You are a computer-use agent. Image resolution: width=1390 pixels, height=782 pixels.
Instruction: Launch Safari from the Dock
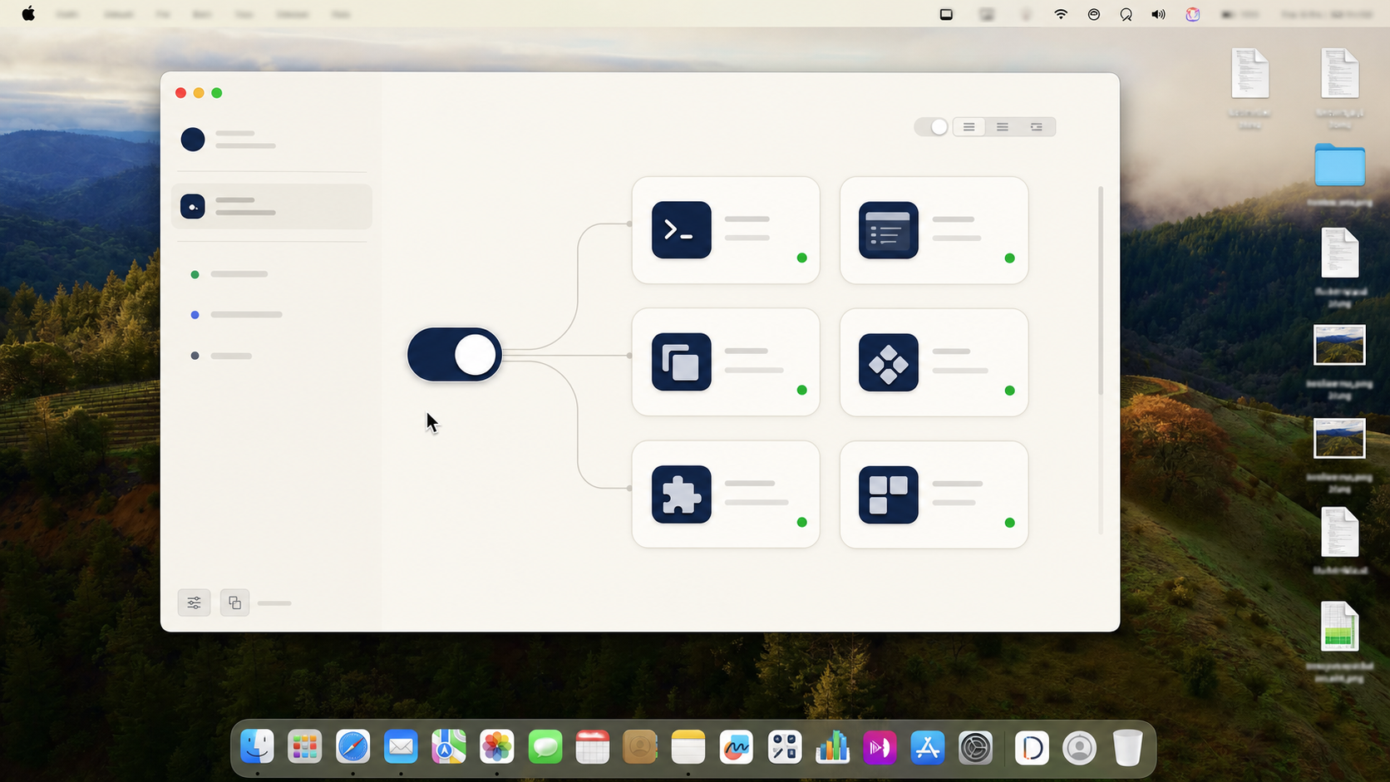[353, 747]
